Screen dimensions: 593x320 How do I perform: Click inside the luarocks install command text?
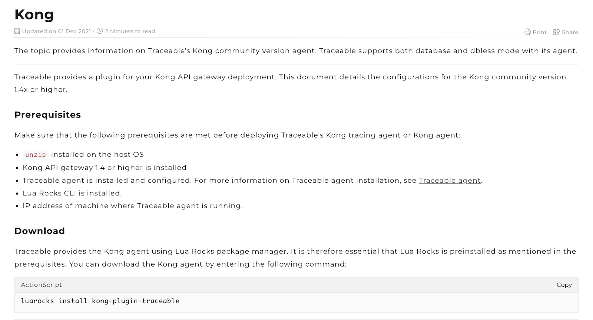100,301
